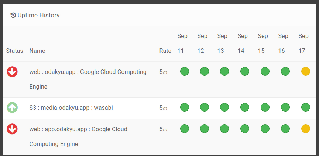The height and width of the screenshot is (156, 319).
Task: Click the Uptime History clock icon
Action: tap(13, 15)
